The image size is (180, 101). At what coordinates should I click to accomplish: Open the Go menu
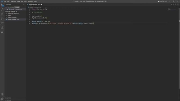[22, 1]
